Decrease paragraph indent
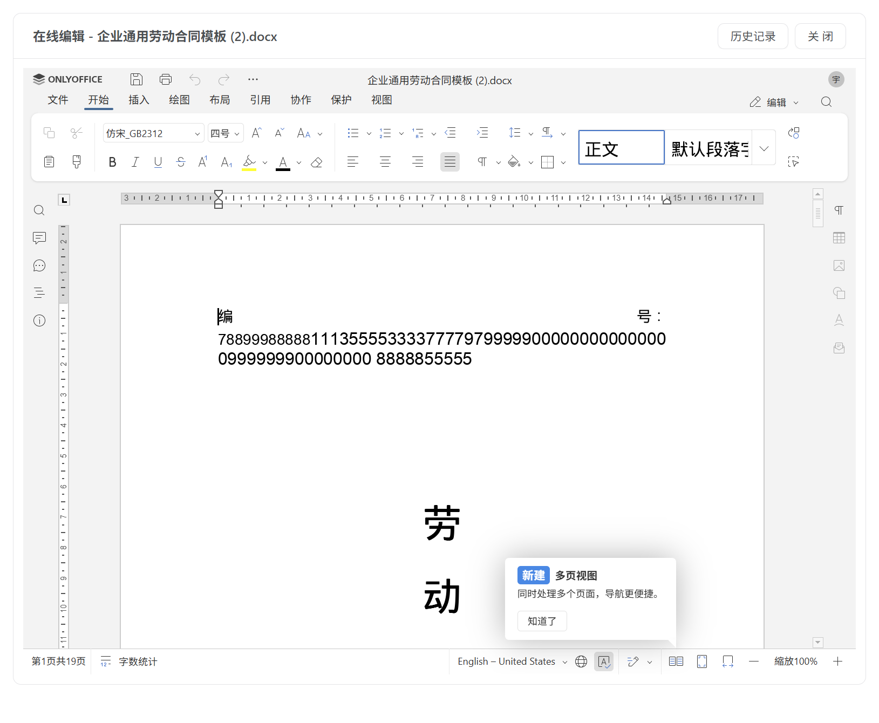Image resolution: width=879 pixels, height=723 pixels. click(450, 133)
